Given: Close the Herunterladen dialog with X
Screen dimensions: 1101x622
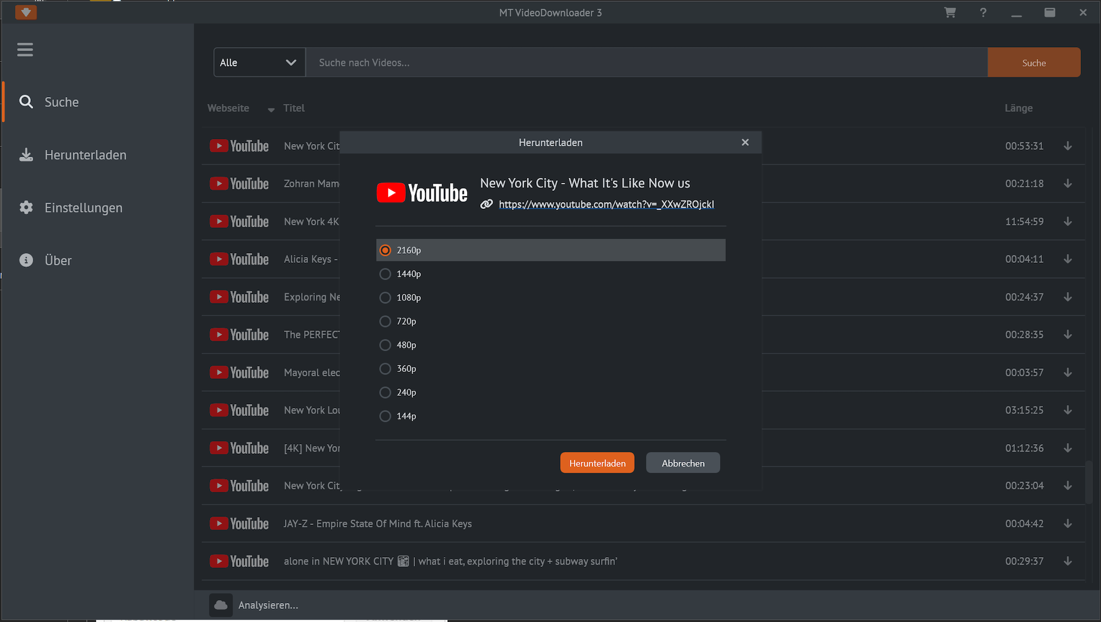Looking at the screenshot, I should coord(745,142).
